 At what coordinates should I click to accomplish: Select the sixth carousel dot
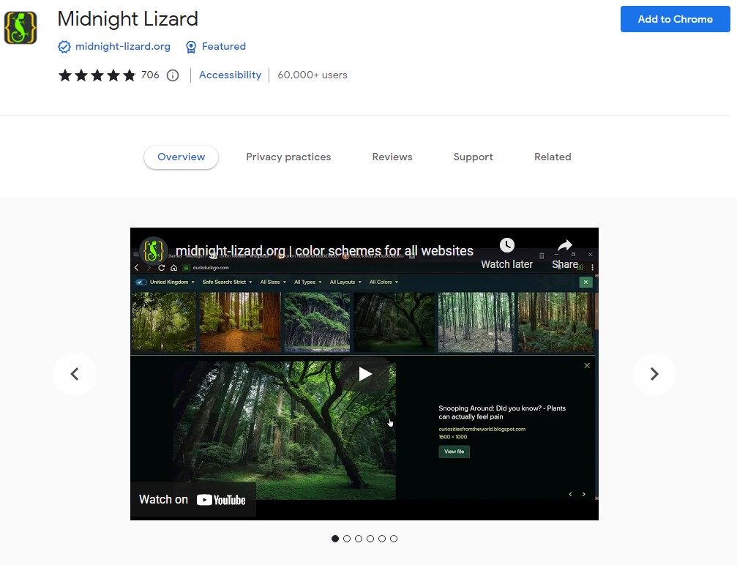[394, 539]
